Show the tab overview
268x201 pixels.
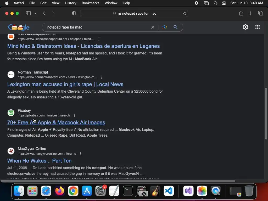click(260, 13)
